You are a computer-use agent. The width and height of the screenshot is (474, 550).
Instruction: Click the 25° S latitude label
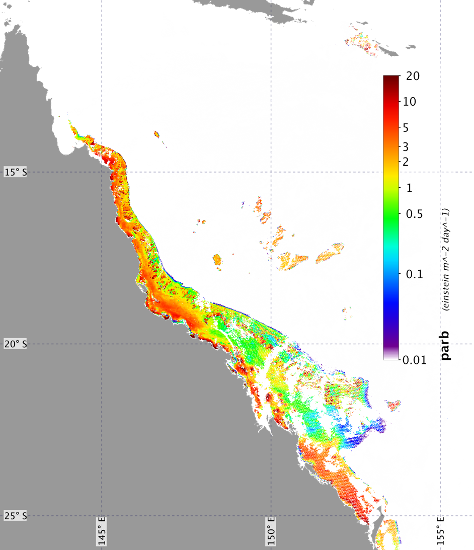[16, 516]
